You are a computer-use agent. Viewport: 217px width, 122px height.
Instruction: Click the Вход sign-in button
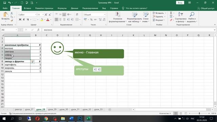point(180,3)
